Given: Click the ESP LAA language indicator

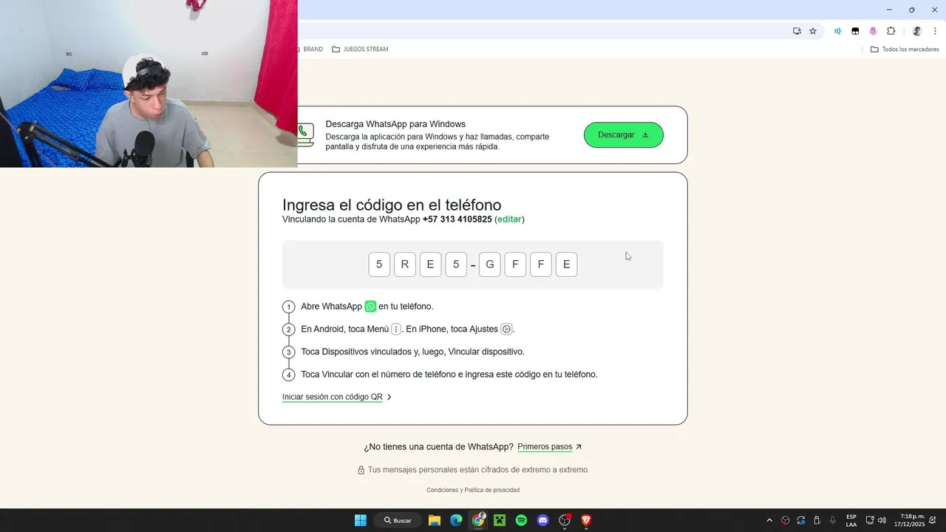Looking at the screenshot, I should coord(851,520).
